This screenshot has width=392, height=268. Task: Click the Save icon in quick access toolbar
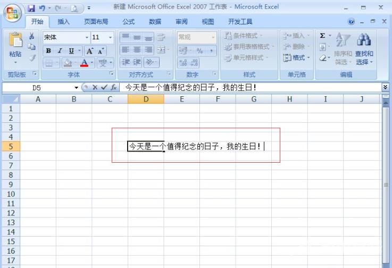(31, 8)
